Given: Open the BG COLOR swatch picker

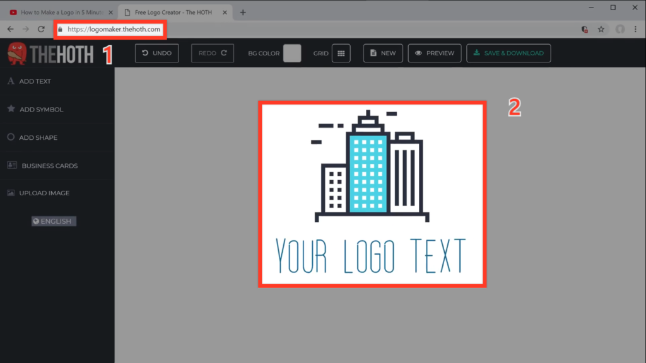Looking at the screenshot, I should (x=292, y=53).
